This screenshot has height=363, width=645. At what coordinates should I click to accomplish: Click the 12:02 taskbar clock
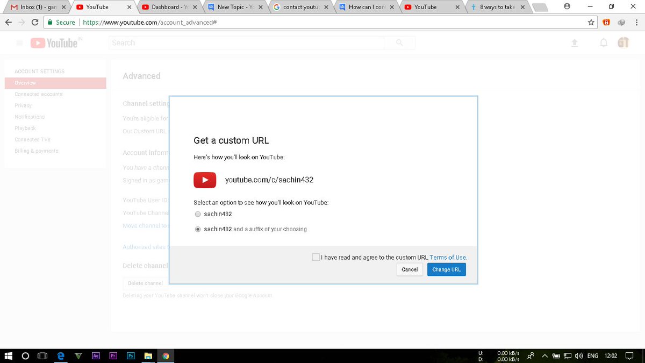tap(611, 355)
